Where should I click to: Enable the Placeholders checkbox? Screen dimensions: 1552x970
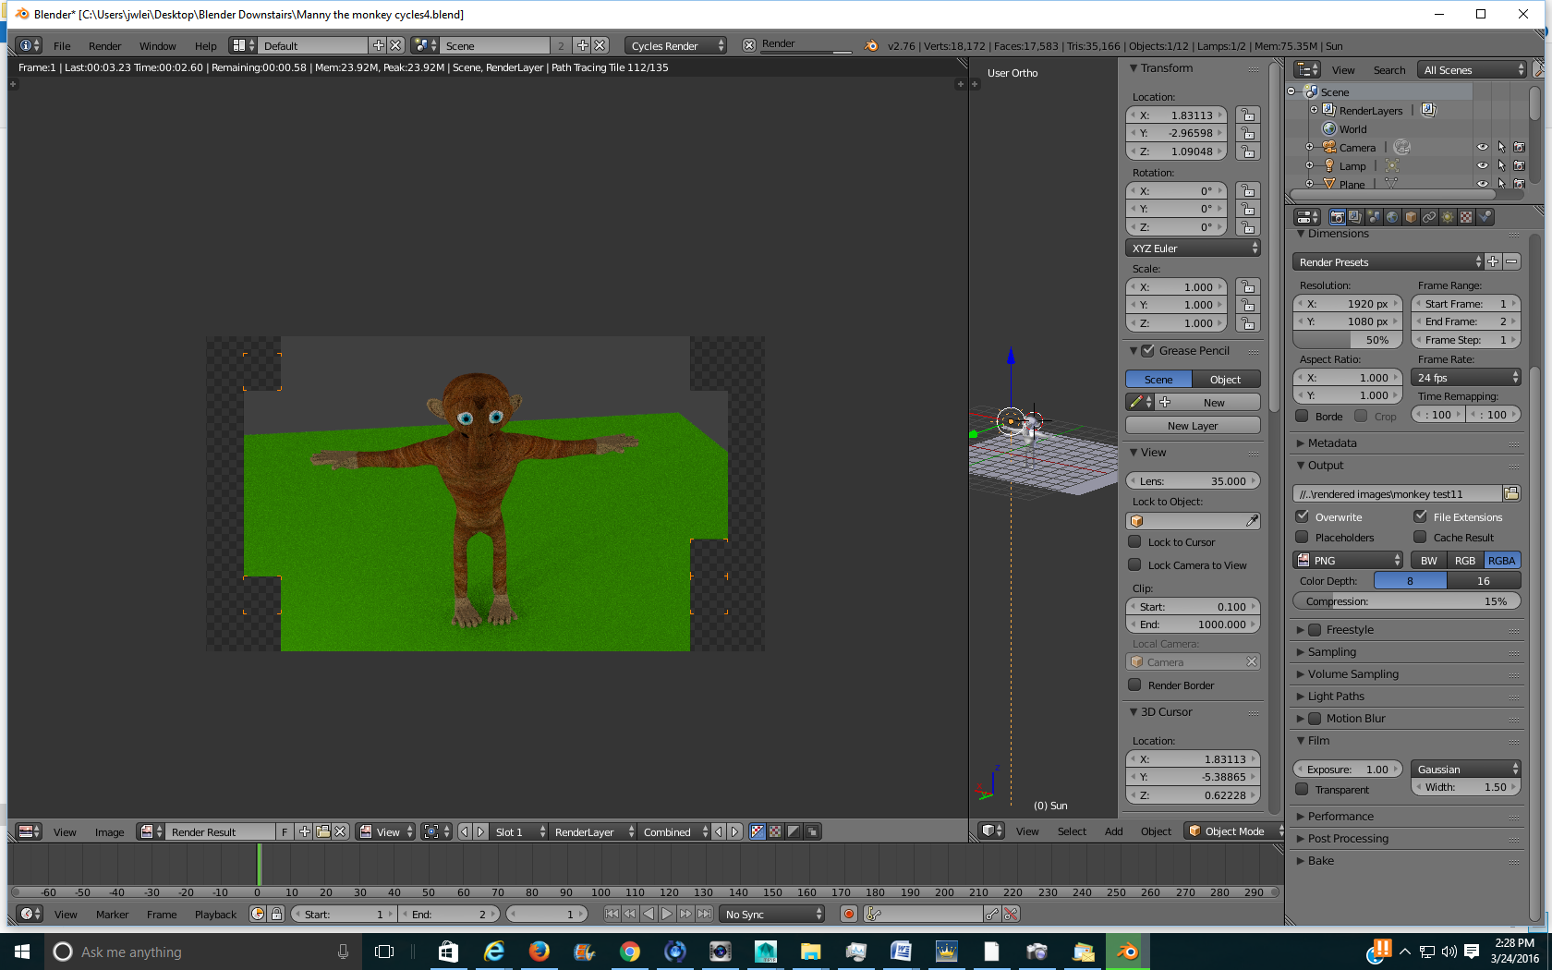coord(1302,538)
